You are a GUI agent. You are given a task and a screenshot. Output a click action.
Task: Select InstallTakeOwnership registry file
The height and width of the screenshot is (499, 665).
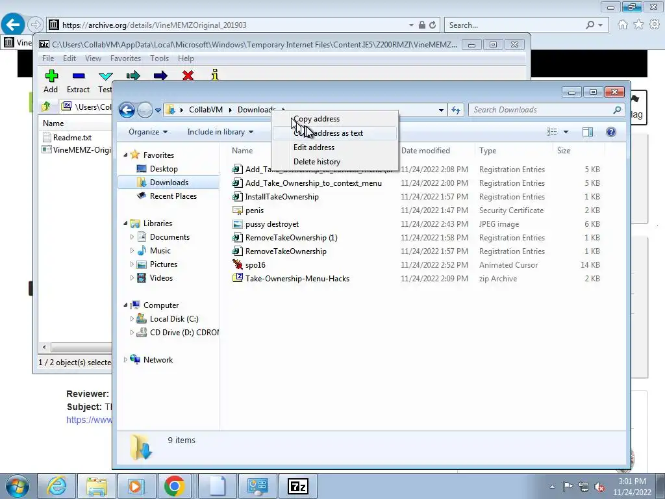pos(282,196)
